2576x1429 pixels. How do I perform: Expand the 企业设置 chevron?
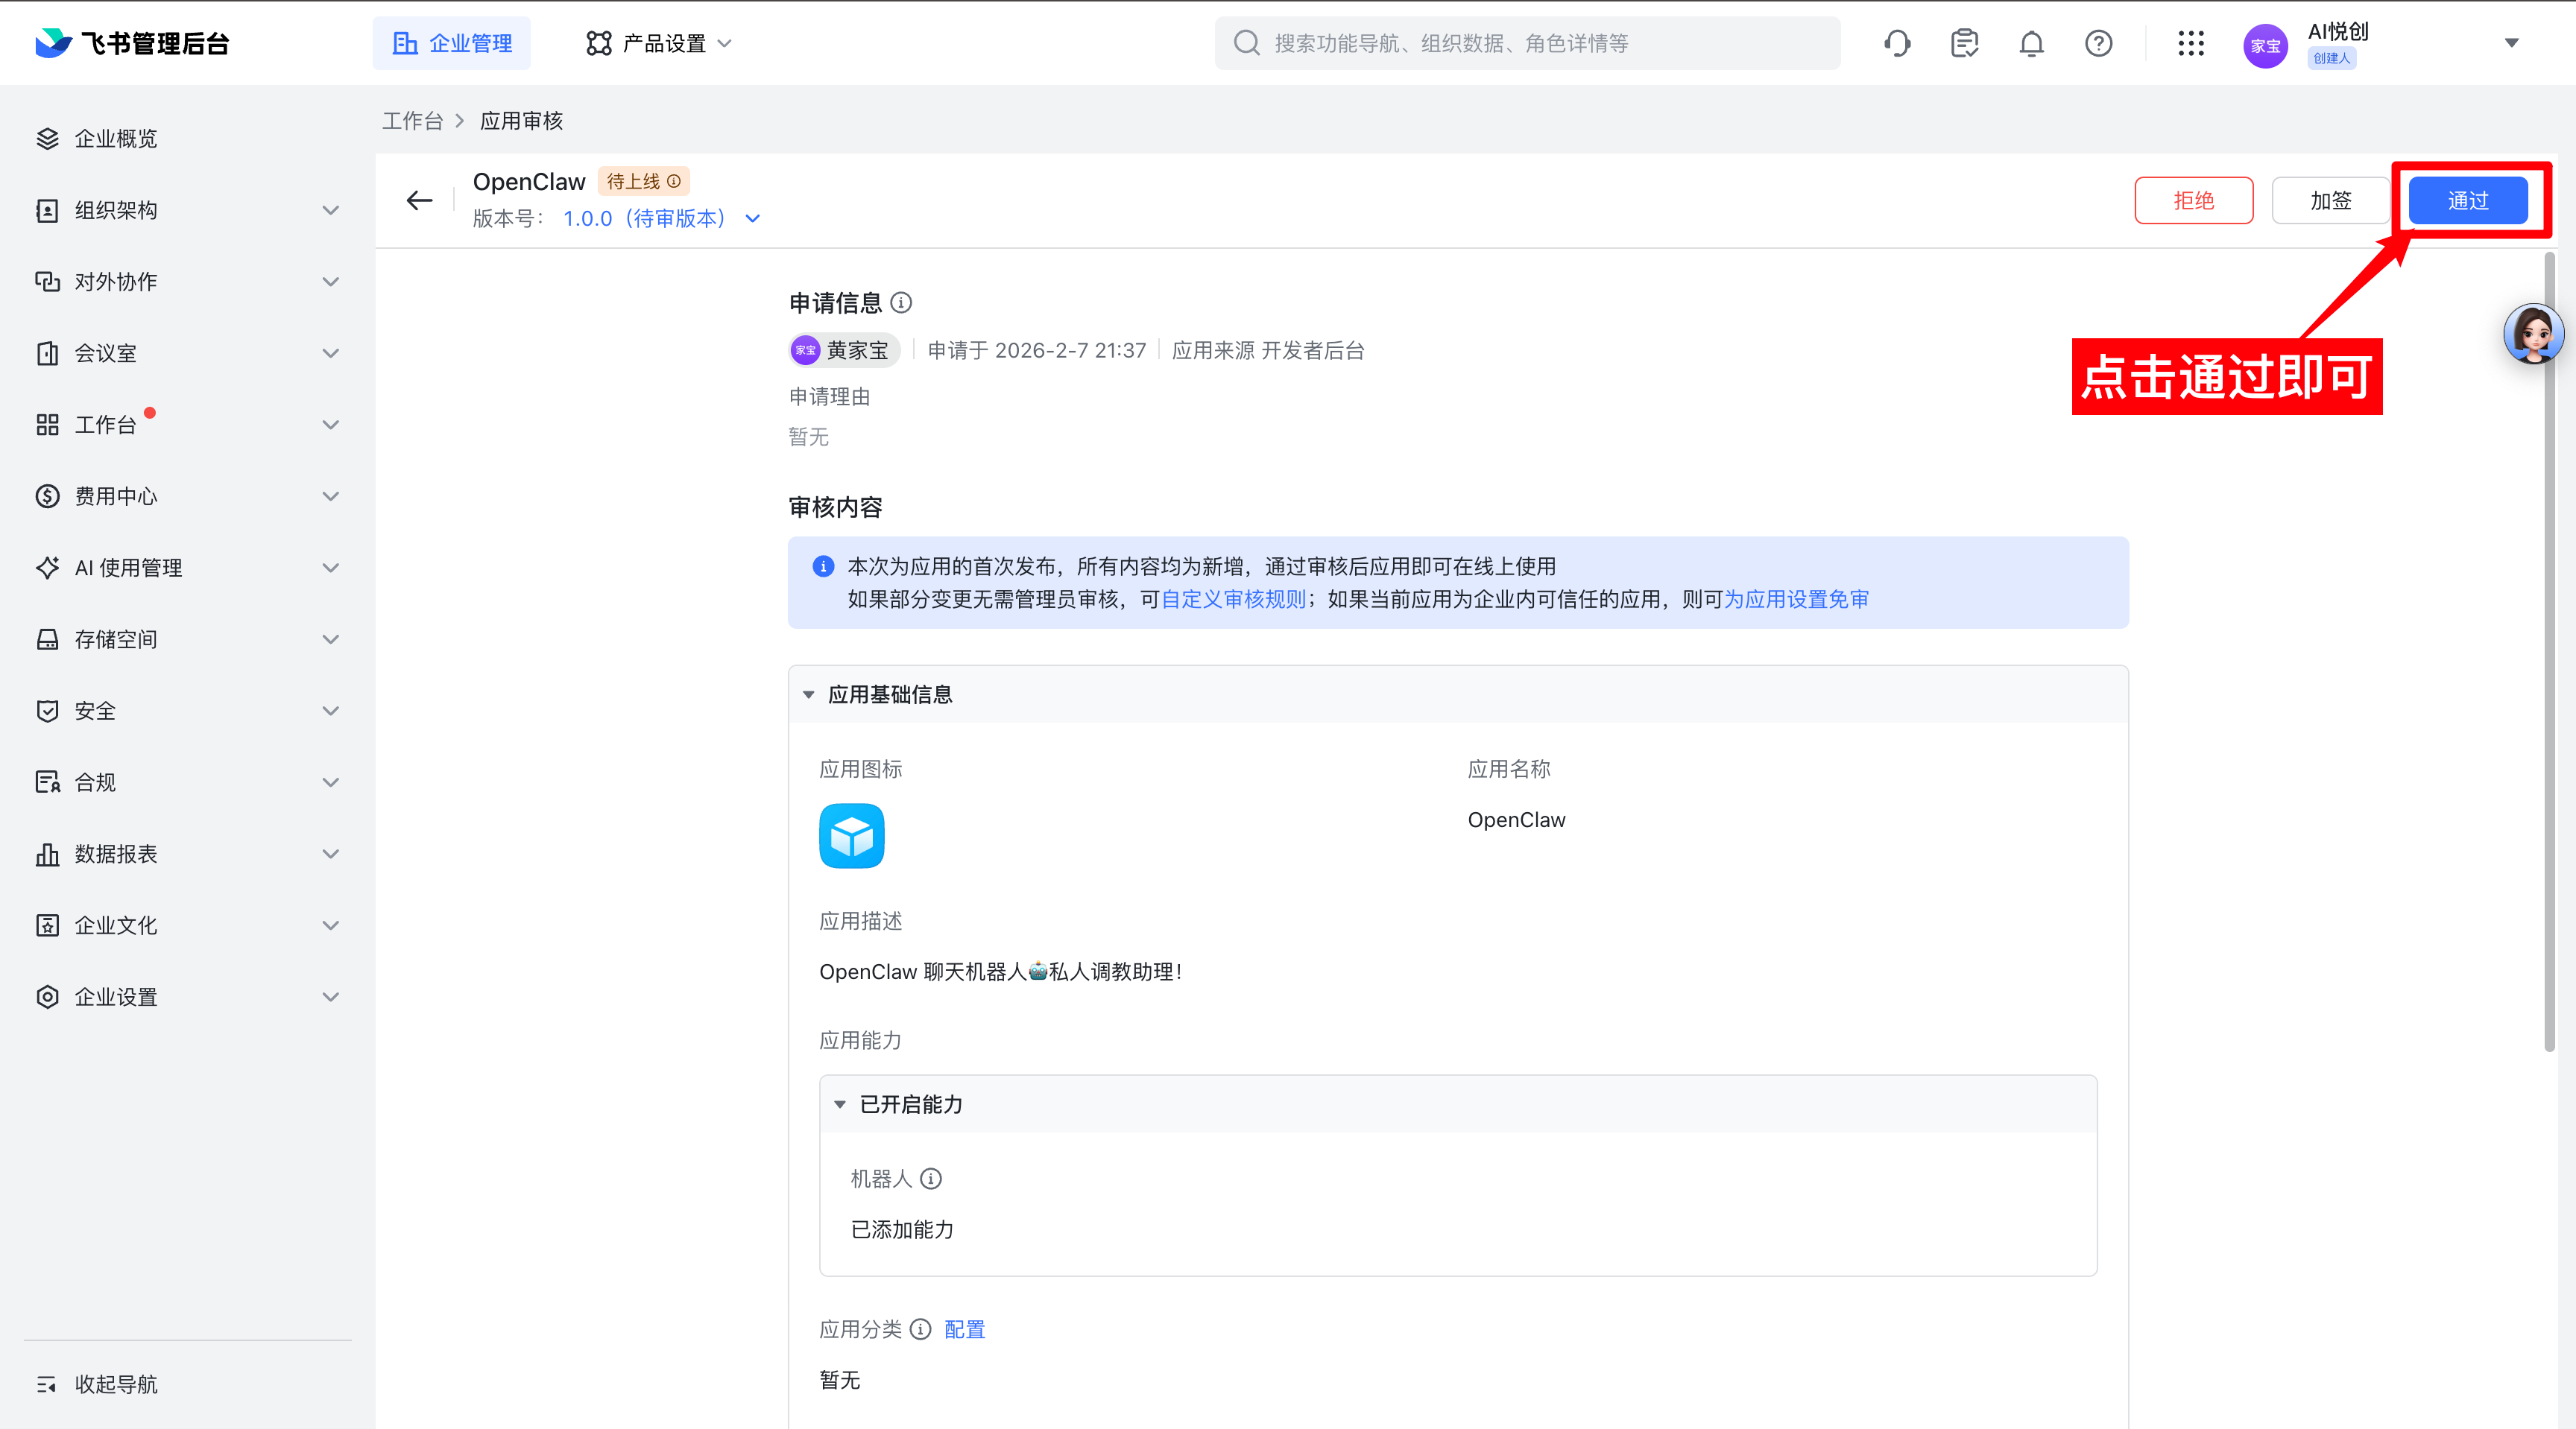(331, 998)
